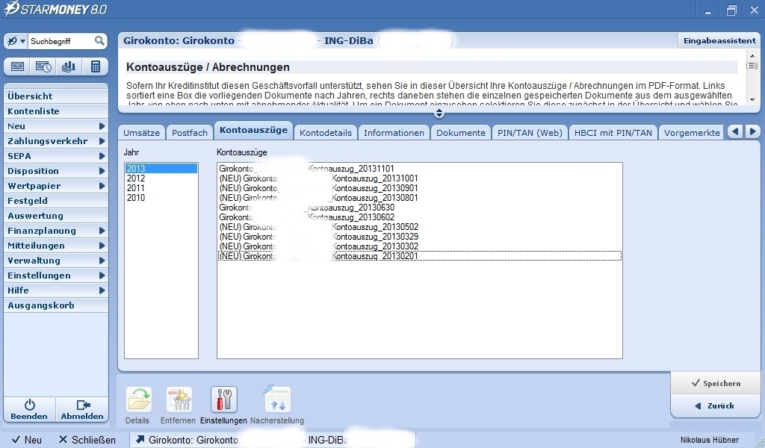The image size is (765, 448).
Task: Select statement Kontoauszug_20130329
Action: pyautogui.click(x=420, y=237)
